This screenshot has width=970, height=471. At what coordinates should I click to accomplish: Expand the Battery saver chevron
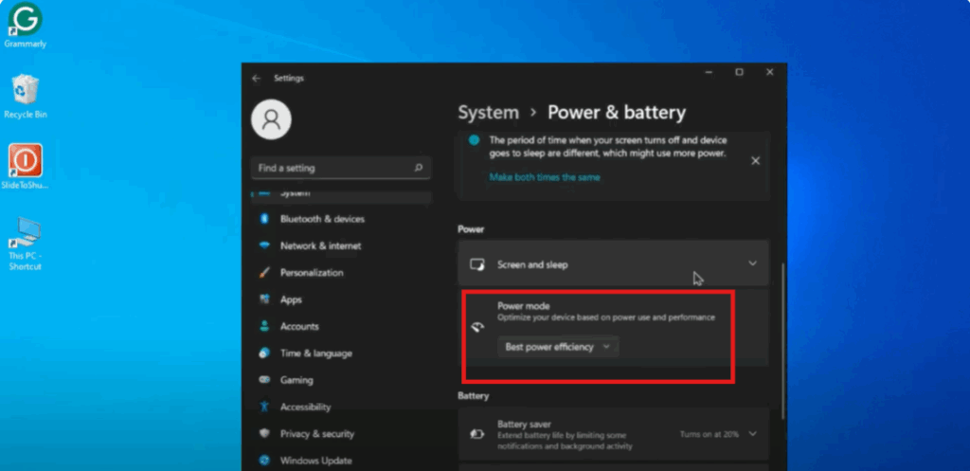click(x=753, y=434)
